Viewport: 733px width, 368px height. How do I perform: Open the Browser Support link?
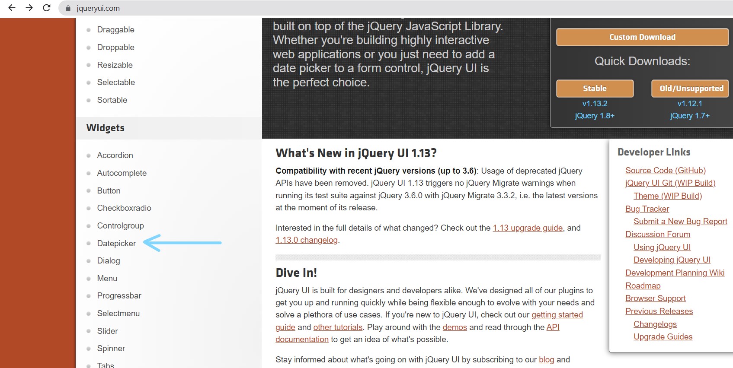(656, 298)
